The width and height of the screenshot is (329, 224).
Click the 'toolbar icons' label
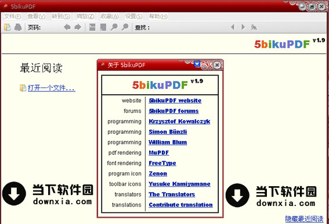[x=125, y=184]
